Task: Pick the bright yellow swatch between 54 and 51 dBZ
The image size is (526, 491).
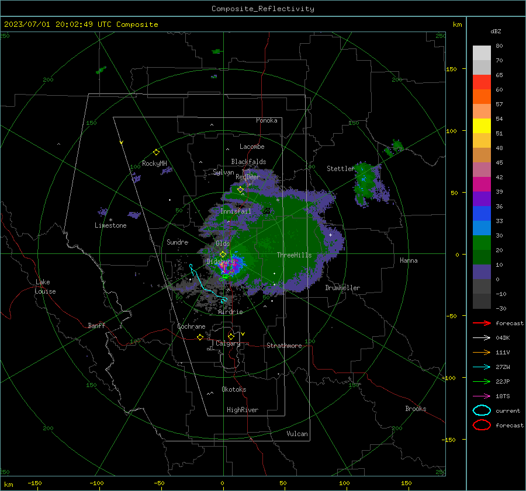Action: click(482, 126)
